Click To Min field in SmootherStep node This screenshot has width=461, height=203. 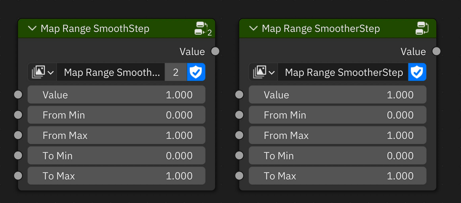point(338,156)
